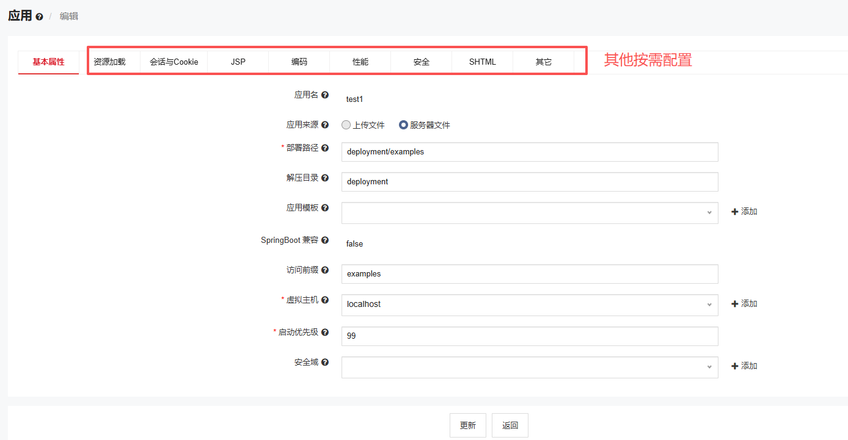Click help icon beside 应用来源 label

325,124
